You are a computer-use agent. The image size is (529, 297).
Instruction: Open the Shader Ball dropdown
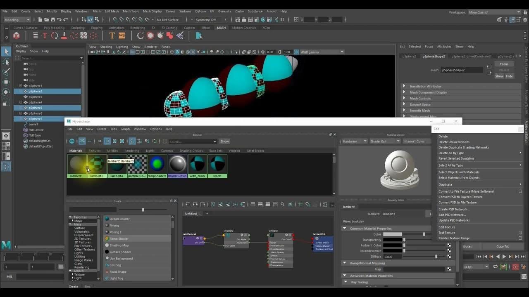(385, 141)
